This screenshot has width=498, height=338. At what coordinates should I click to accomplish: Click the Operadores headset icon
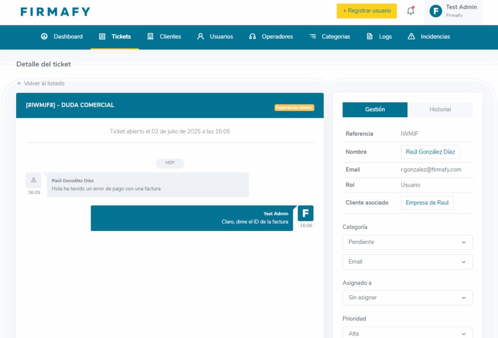[x=252, y=36]
